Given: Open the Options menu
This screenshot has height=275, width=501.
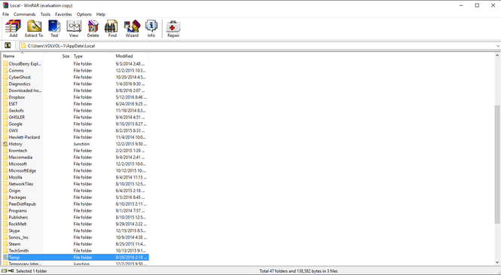Looking at the screenshot, I should 84,14.
